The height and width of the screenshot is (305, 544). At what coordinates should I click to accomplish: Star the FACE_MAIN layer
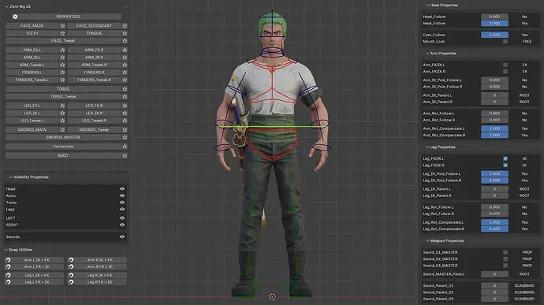[x=62, y=26]
